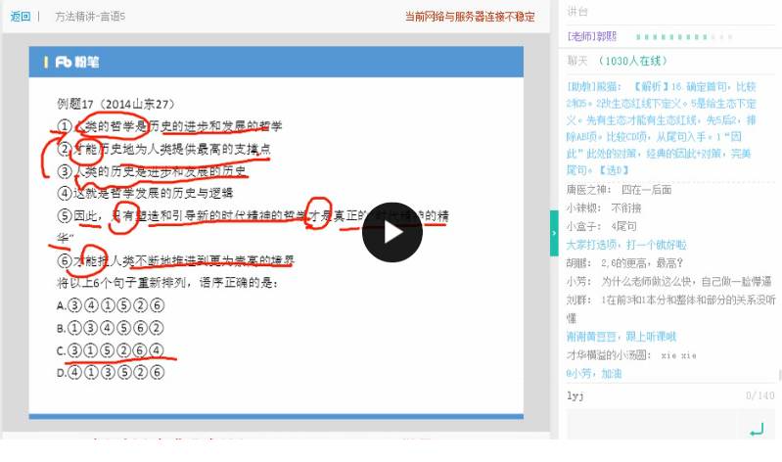Viewport: 782px width, 462px height.
Task: Click message 大家打选项,打一个就好啦
Action: [x=626, y=245]
